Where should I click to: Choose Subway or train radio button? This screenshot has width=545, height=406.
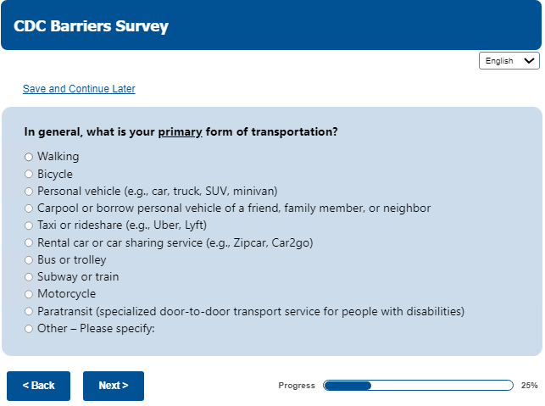[x=29, y=277]
